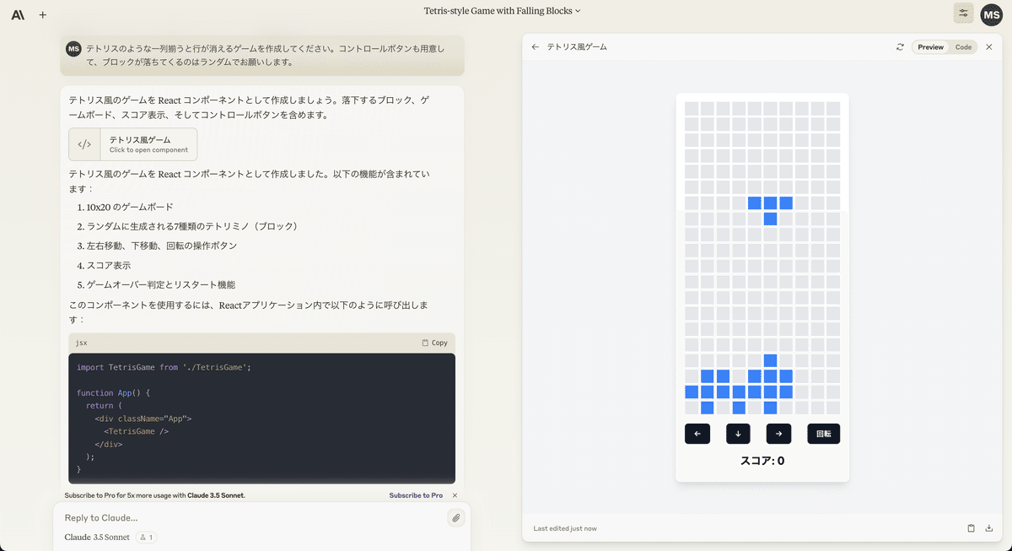Click the スコア: 0 text
Image resolution: width=1012 pixels, height=551 pixels.
(x=762, y=461)
